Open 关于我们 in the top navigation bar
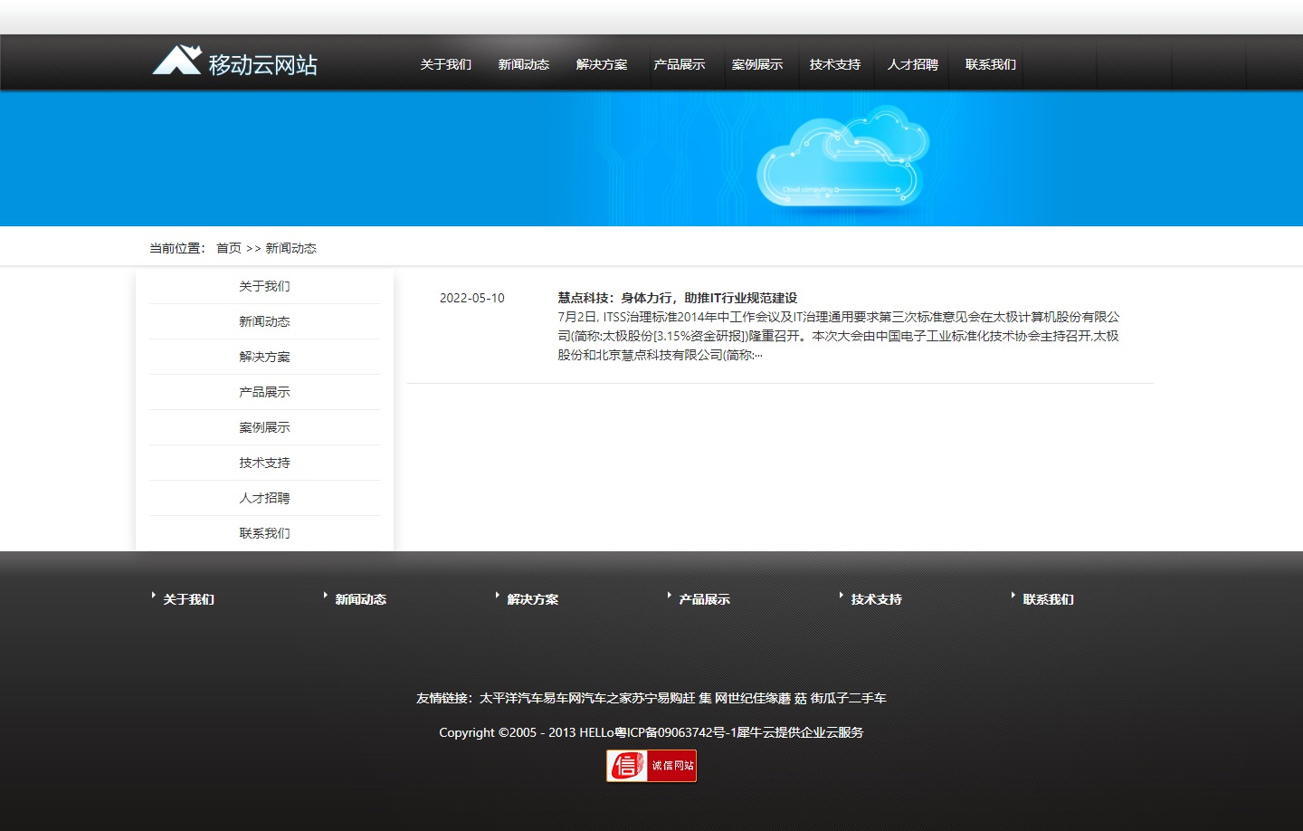The image size is (1303, 831). (445, 64)
